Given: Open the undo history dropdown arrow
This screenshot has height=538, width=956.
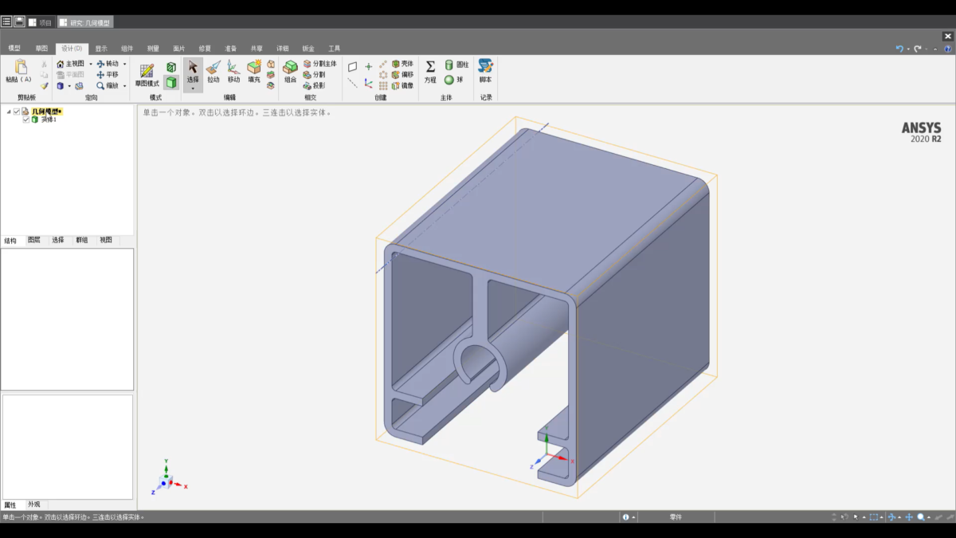Looking at the screenshot, I should click(908, 49).
